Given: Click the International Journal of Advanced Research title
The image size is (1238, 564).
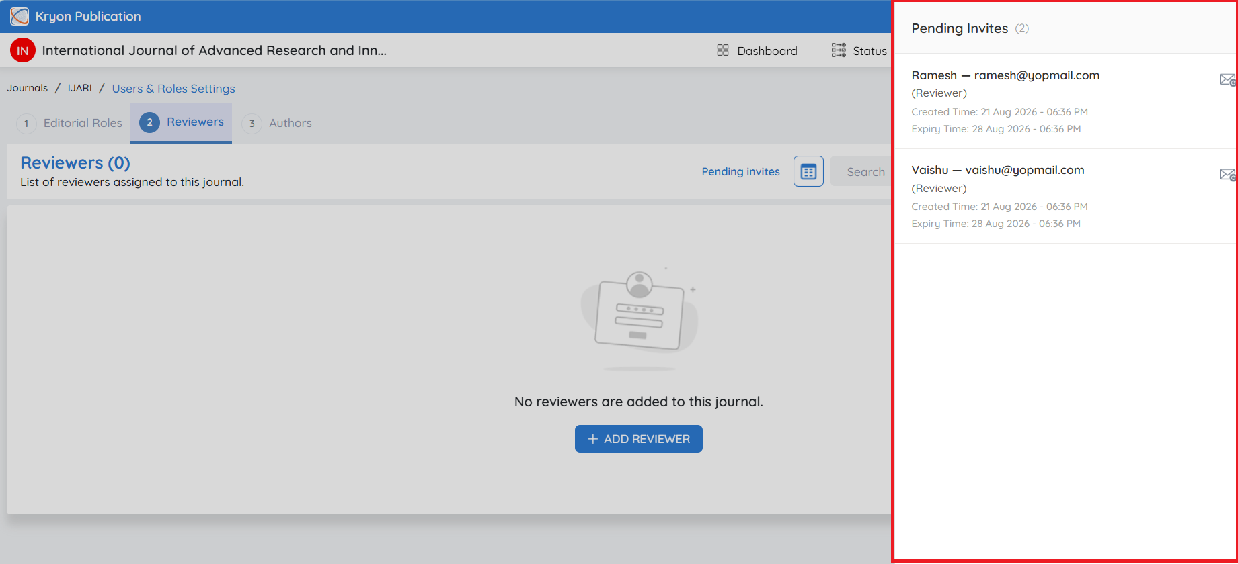Looking at the screenshot, I should 214,50.
